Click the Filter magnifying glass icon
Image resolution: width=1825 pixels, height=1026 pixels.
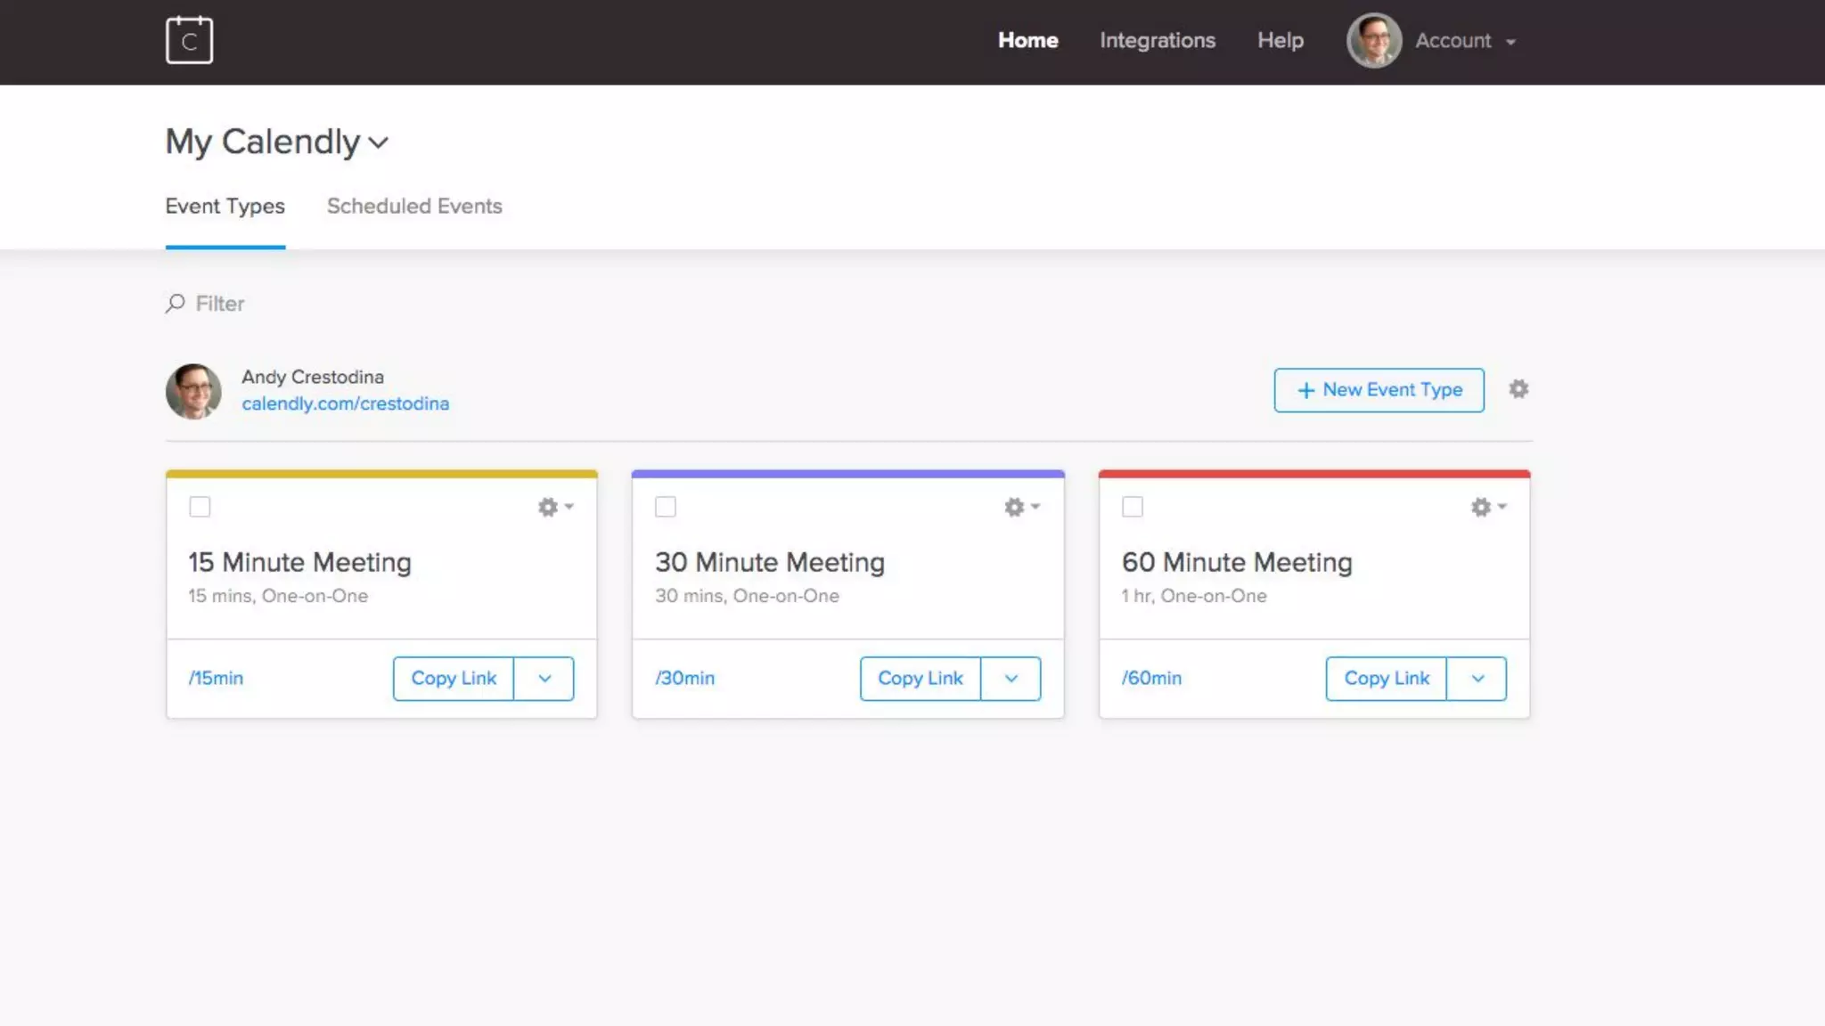click(x=176, y=304)
